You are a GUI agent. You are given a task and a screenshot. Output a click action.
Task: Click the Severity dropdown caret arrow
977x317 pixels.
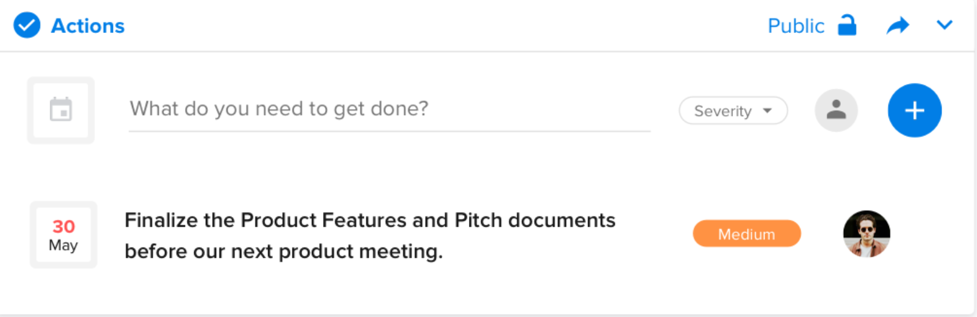point(768,111)
